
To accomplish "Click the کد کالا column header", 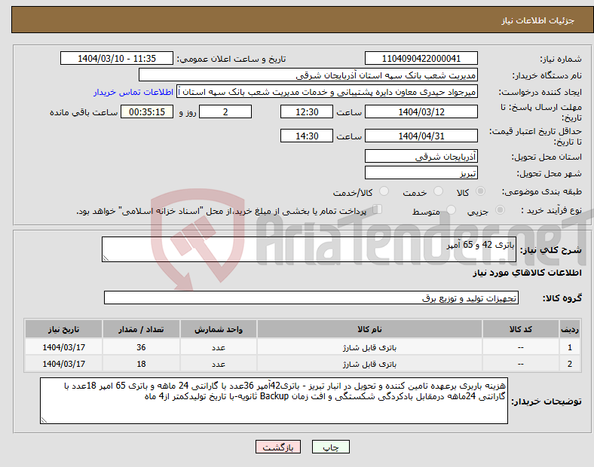I will tap(521, 329).
